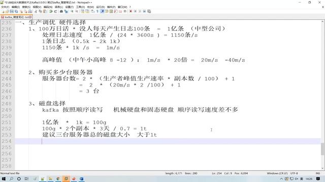This screenshot has height=182, width=325.
Task: Click the line '2、购买多少台服务器'
Action: coord(60,72)
